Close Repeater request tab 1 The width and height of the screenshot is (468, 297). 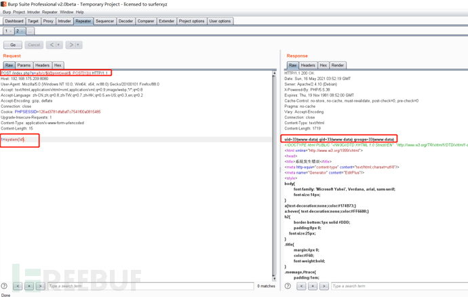[x=11, y=31]
